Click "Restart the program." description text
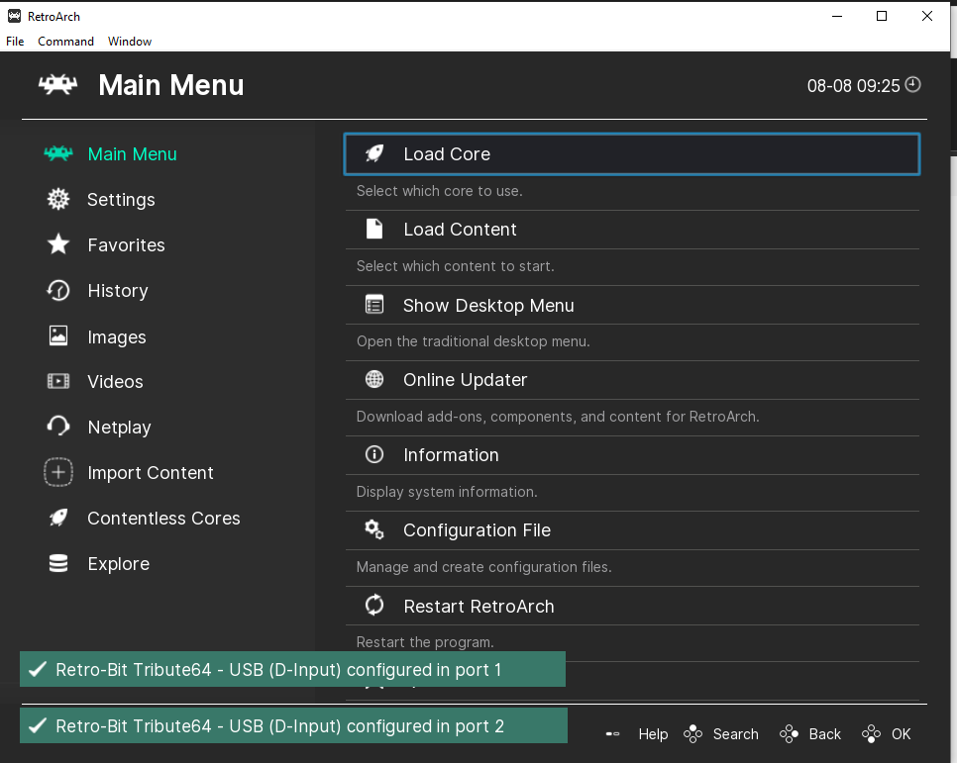This screenshot has height=763, width=957. 425,642
